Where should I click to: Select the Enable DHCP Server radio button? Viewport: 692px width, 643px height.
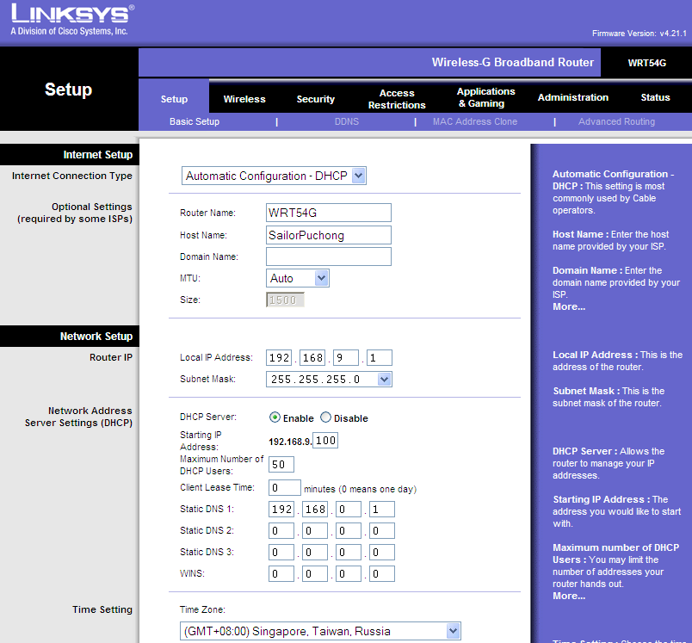coord(275,417)
